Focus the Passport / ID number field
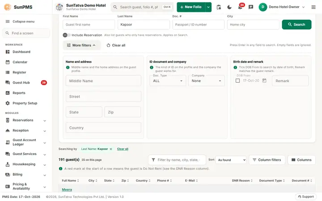The image size is (322, 201). click(198, 25)
